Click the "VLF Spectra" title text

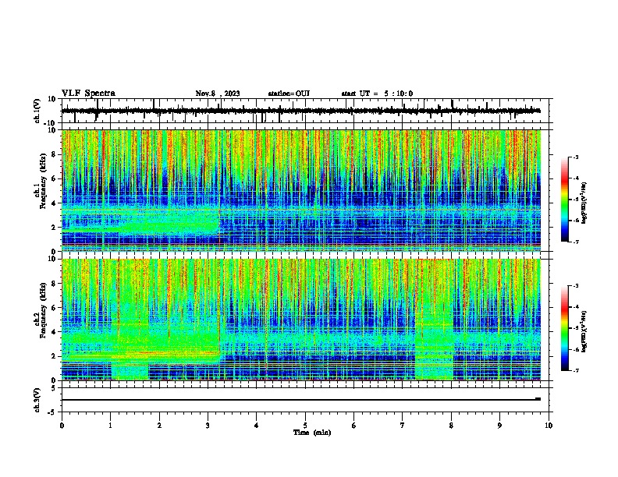click(x=88, y=94)
